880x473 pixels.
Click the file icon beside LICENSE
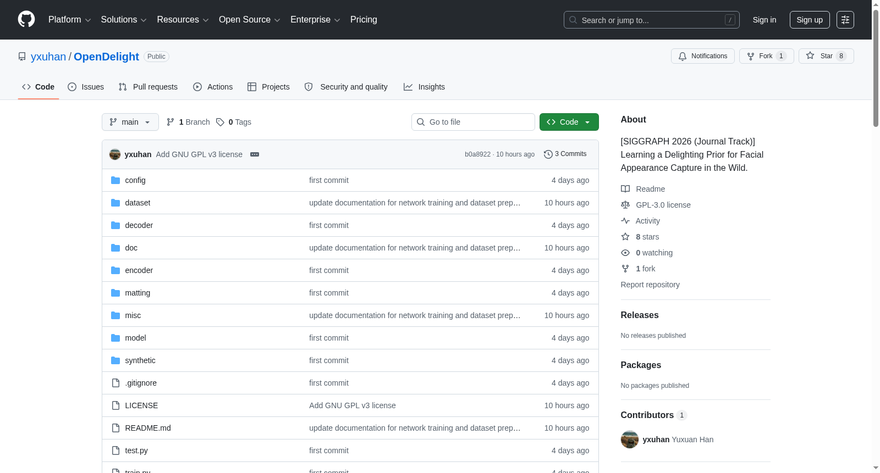(x=116, y=405)
